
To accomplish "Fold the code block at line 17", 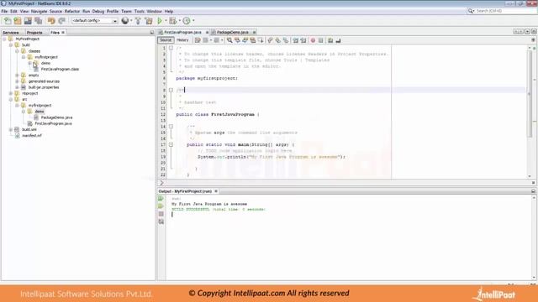I will [x=171, y=145].
